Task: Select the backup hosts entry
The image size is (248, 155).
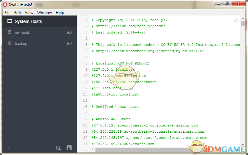Action: point(40,43)
